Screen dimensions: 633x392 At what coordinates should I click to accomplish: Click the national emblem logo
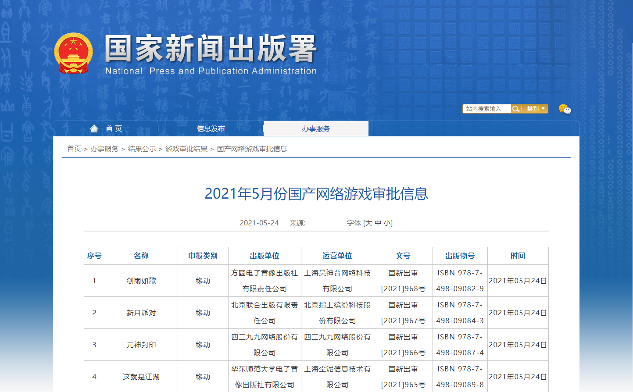point(73,53)
